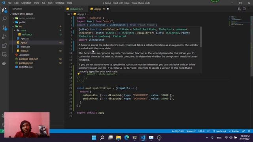Open index.js in the file tree
Screen dimensions: 253x142
coord(25,51)
